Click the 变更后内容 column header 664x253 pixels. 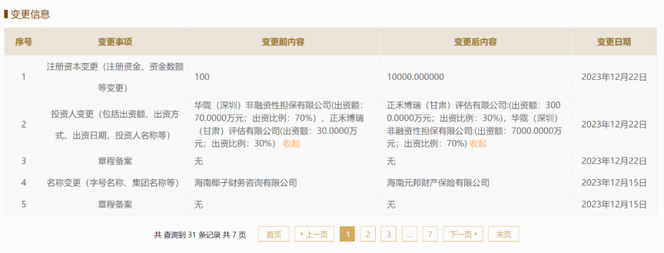(x=475, y=42)
